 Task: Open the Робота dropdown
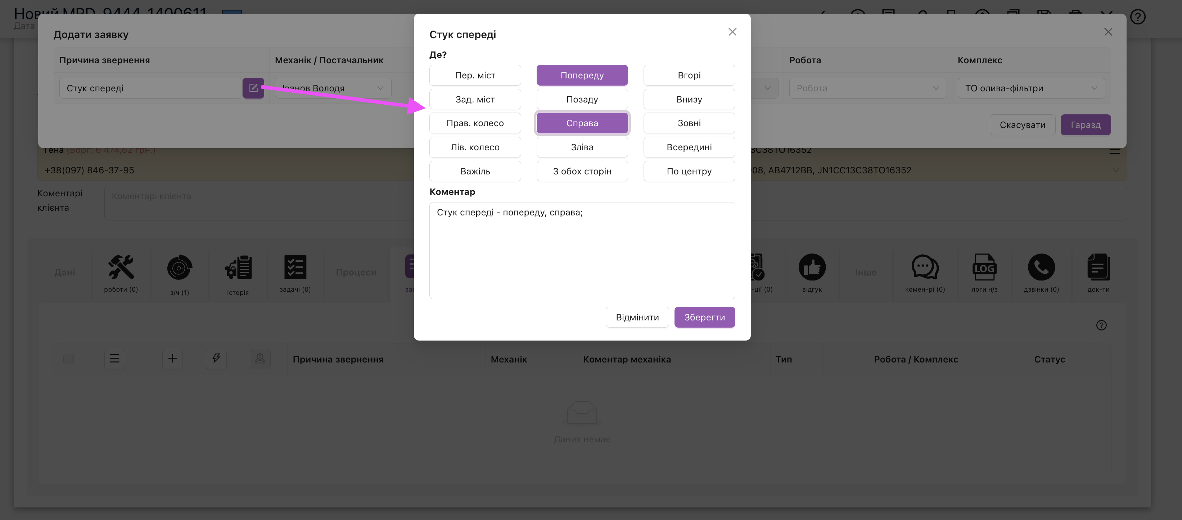(867, 88)
